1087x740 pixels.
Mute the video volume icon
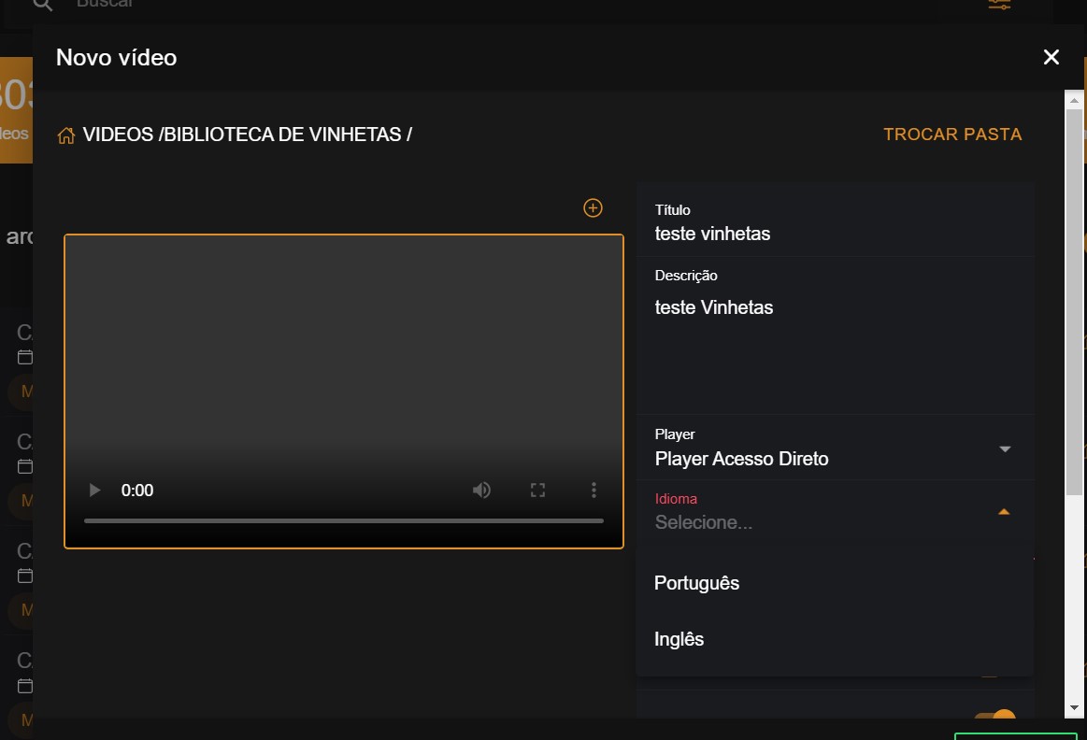pos(481,490)
